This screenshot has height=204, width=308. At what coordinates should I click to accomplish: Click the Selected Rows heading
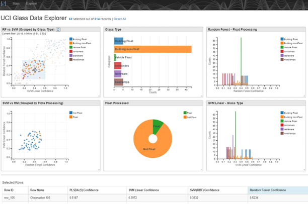(13, 182)
